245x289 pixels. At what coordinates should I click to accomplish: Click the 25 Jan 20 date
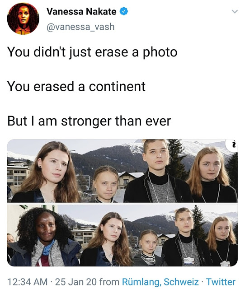pos(76,282)
